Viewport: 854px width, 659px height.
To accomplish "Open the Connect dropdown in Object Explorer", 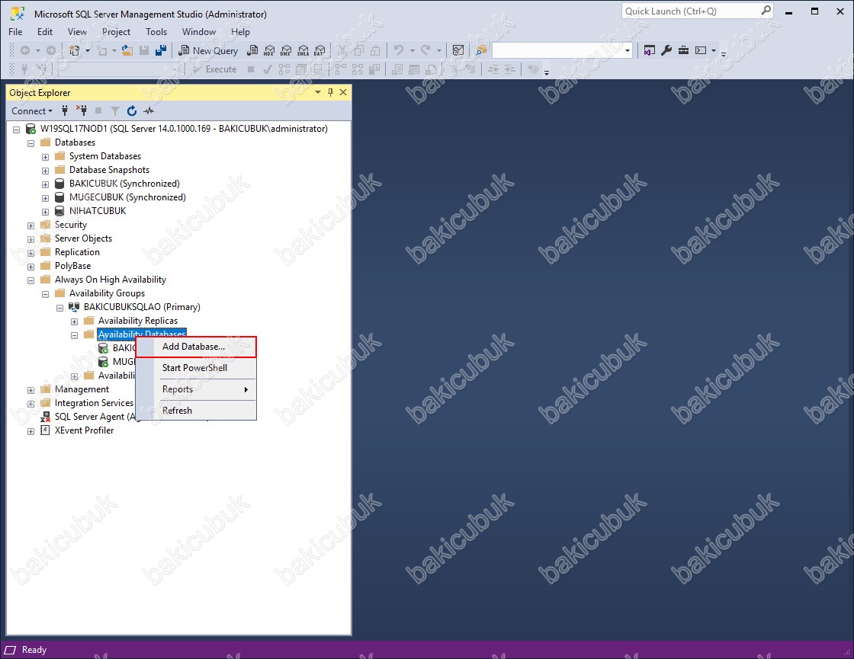I will [x=32, y=111].
